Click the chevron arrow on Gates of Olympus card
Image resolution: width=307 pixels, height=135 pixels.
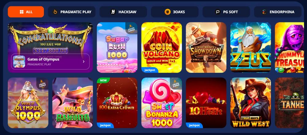[x=84, y=62]
